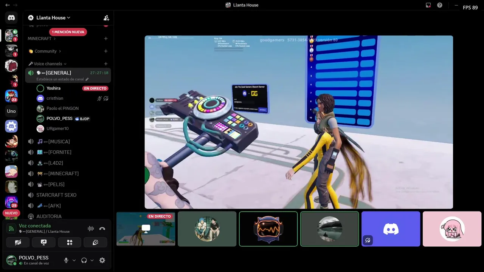Join the [FORNITE] voice channel

click(68, 152)
